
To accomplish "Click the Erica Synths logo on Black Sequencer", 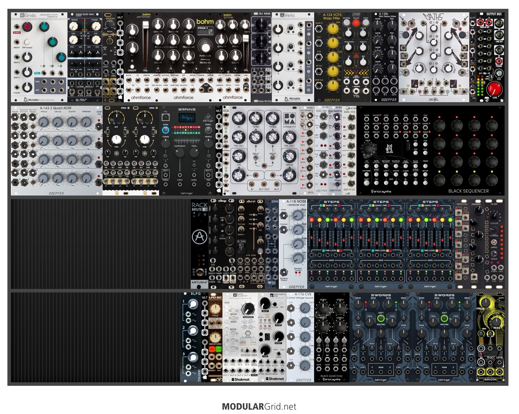I will (x=381, y=192).
